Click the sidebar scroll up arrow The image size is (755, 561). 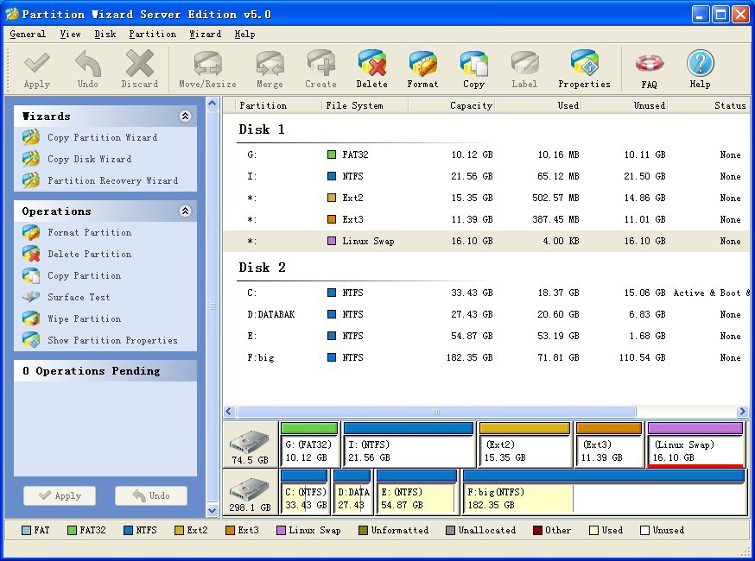point(213,104)
